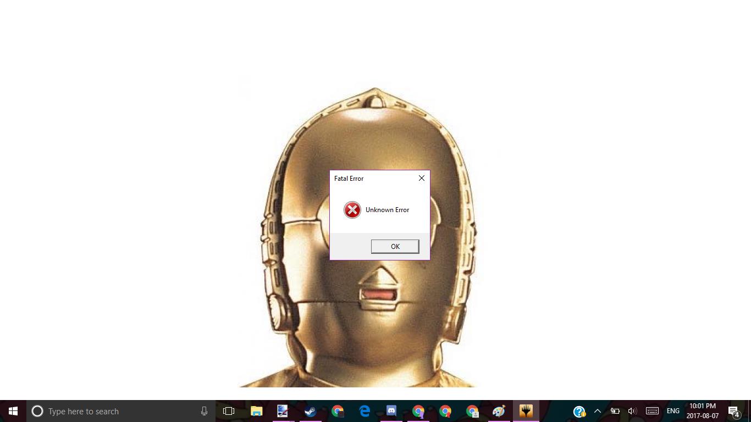Open the paint palette app icon
This screenshot has height=422, width=751.
click(499, 411)
